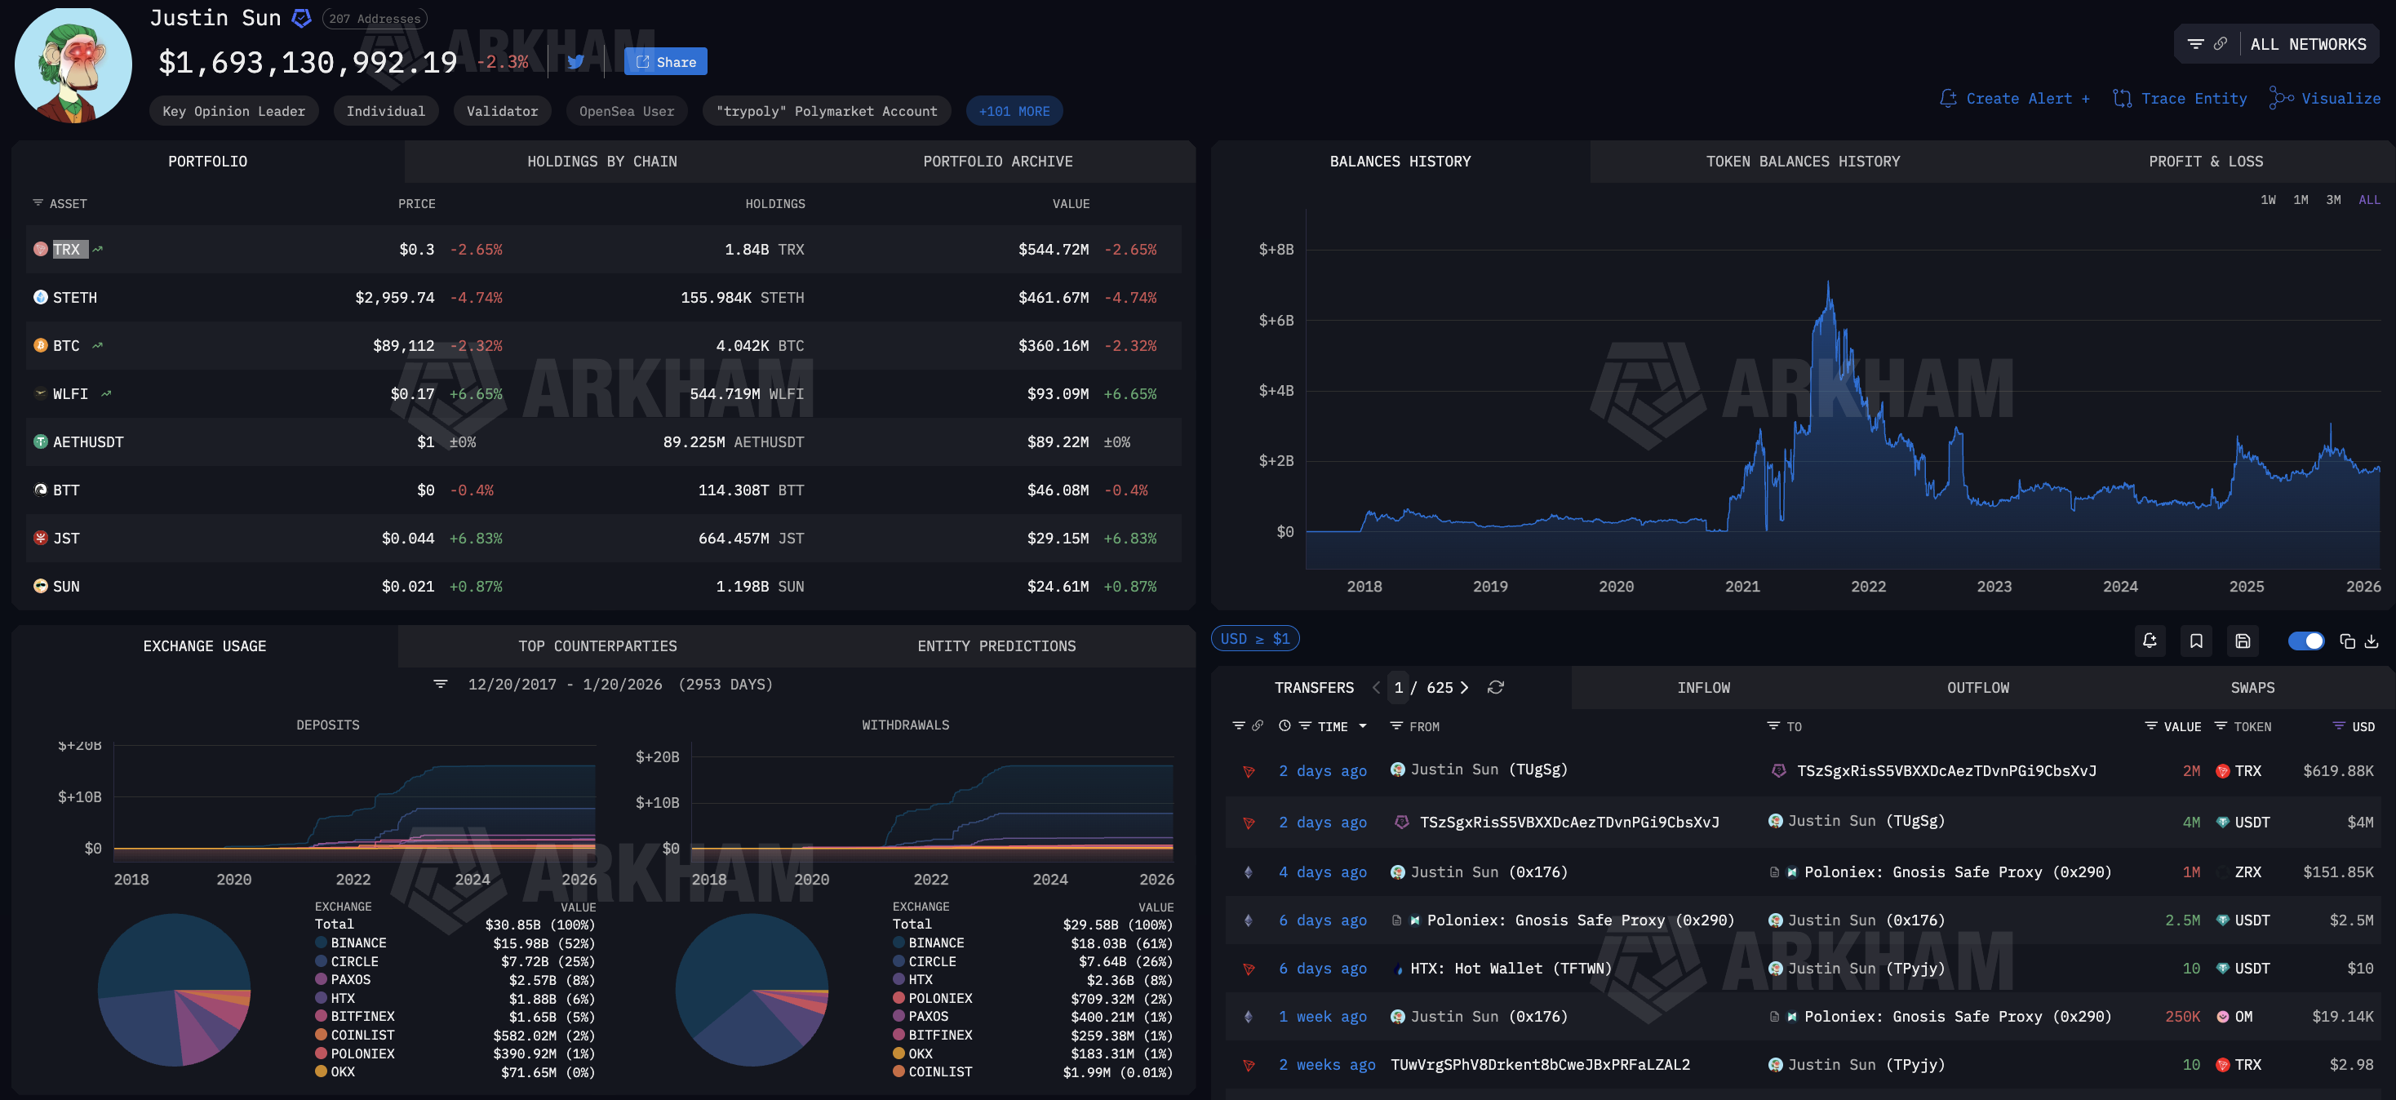Click the Share button
The height and width of the screenshot is (1100, 2396).
(x=665, y=62)
